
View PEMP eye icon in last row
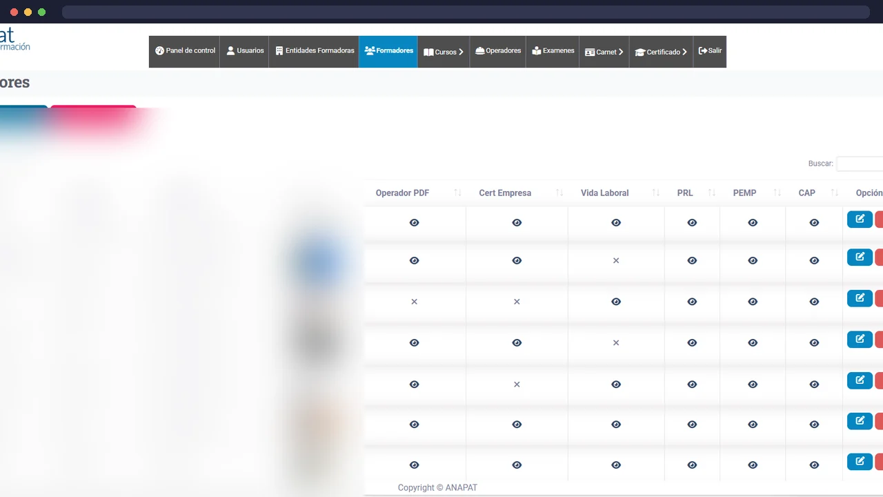point(753,465)
